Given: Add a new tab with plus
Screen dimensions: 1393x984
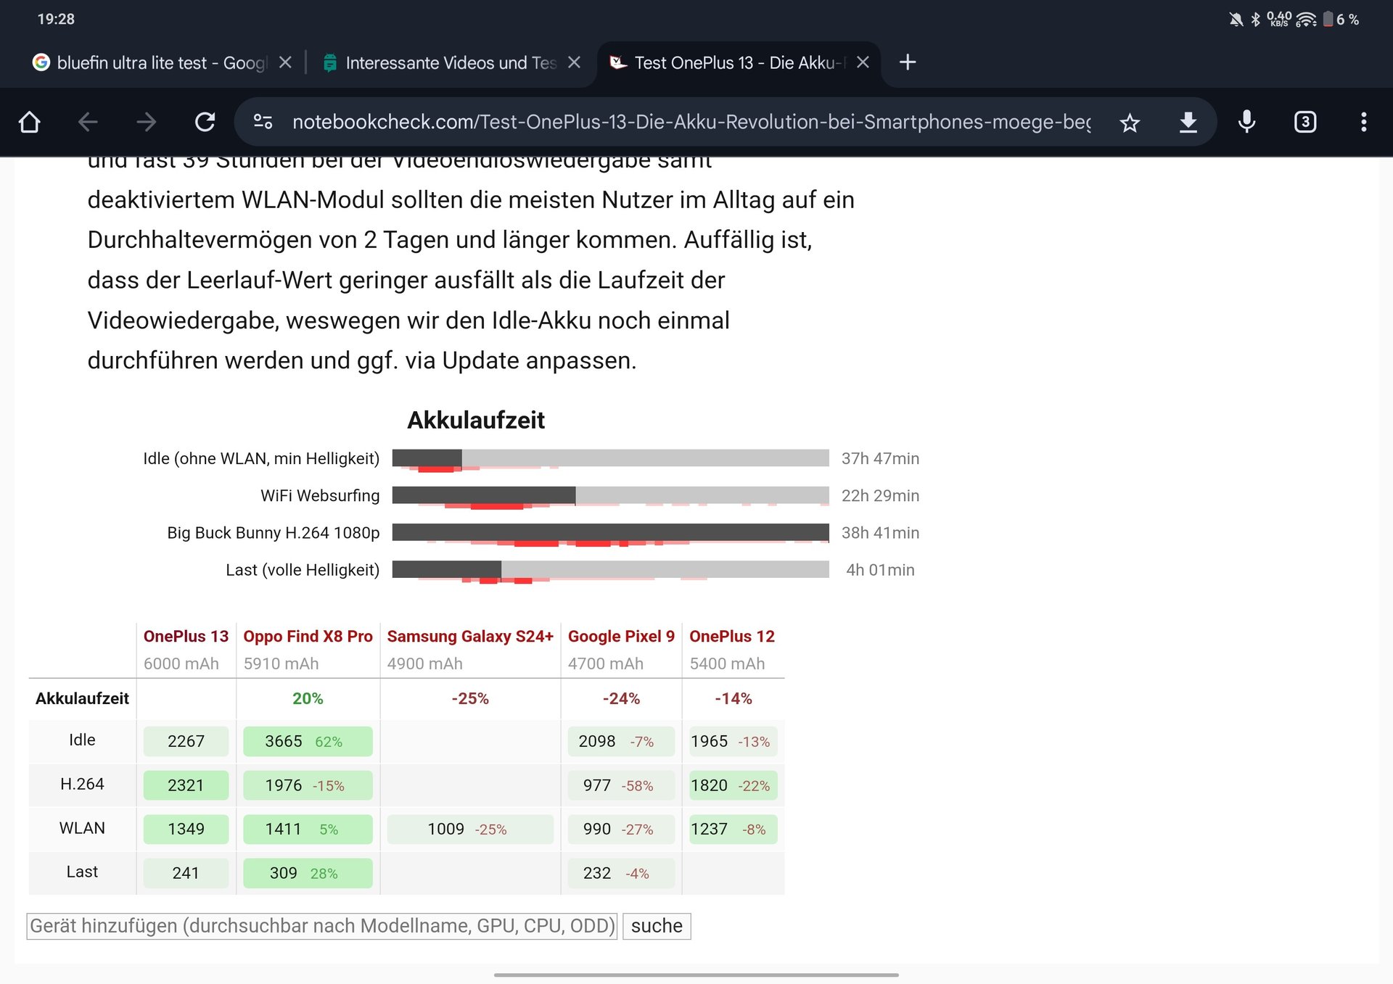Looking at the screenshot, I should click(908, 62).
